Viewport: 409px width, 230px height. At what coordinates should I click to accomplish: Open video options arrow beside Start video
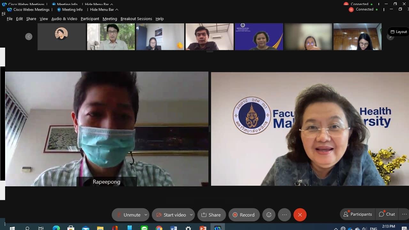[x=191, y=215]
